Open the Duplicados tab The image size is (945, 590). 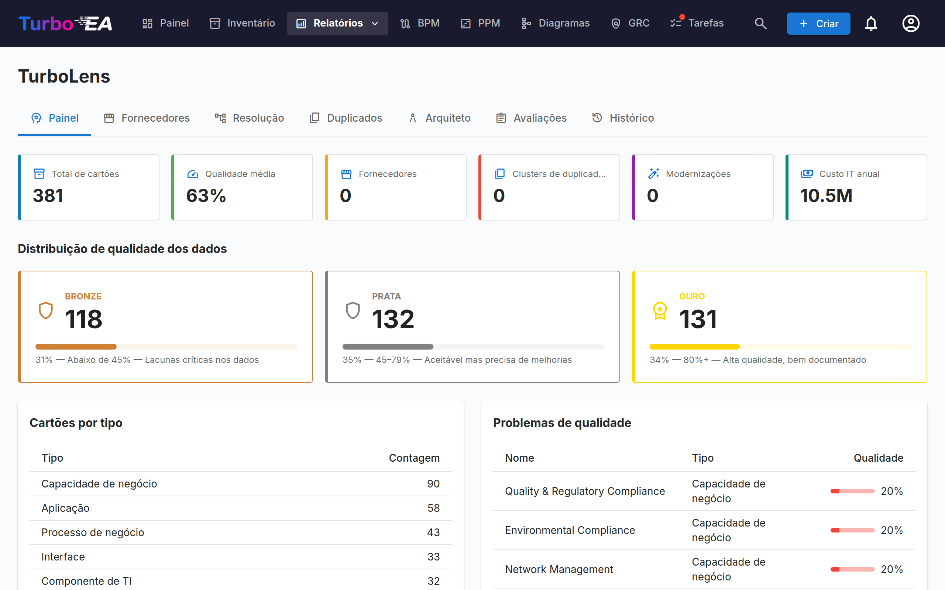pyautogui.click(x=346, y=118)
